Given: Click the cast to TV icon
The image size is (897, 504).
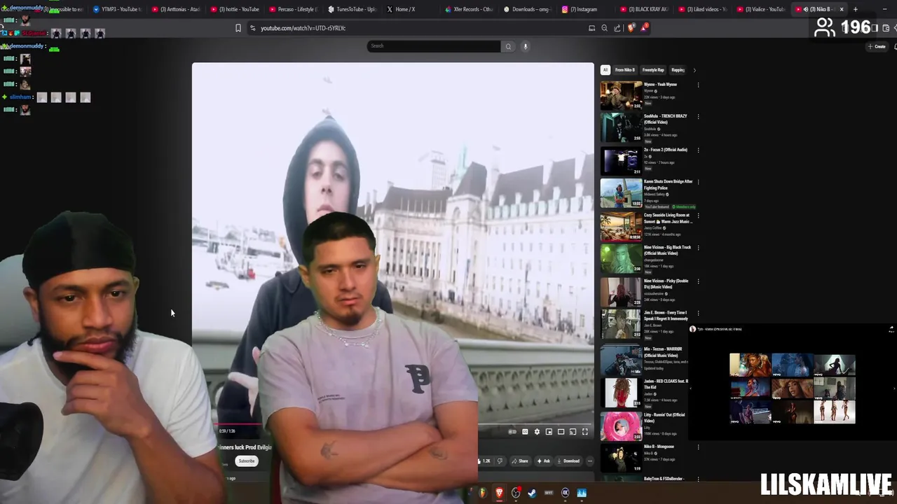Looking at the screenshot, I should point(573,432).
